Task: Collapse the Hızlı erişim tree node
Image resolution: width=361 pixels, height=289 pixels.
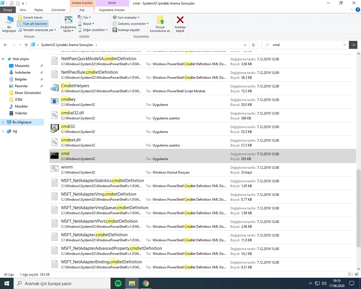Action: tap(3, 59)
